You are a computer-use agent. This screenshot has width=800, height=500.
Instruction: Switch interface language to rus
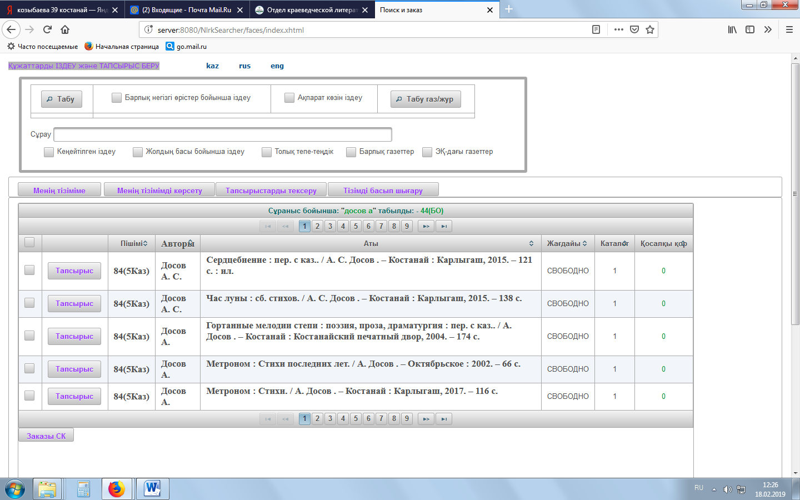pyautogui.click(x=244, y=66)
